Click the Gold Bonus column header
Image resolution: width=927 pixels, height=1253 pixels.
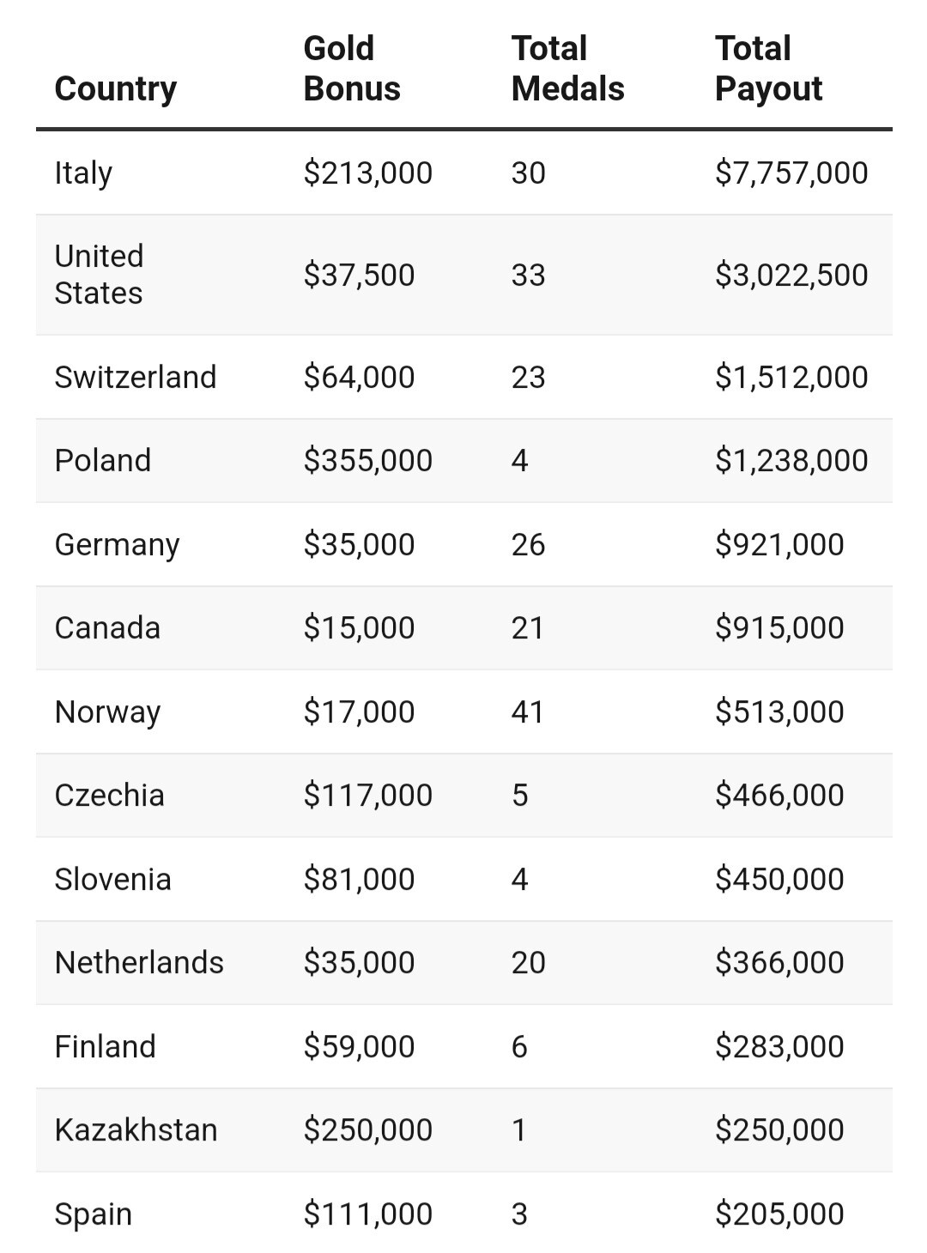pos(352,69)
